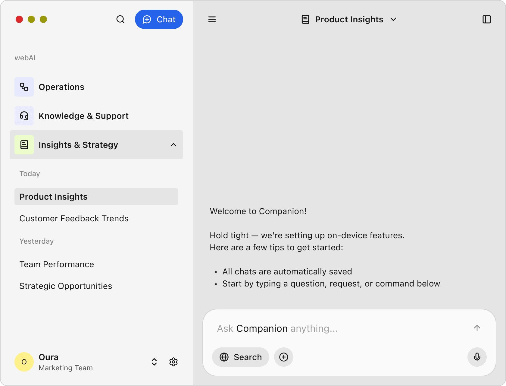Click the Oura avatar circle
The height and width of the screenshot is (386, 506).
click(x=24, y=362)
